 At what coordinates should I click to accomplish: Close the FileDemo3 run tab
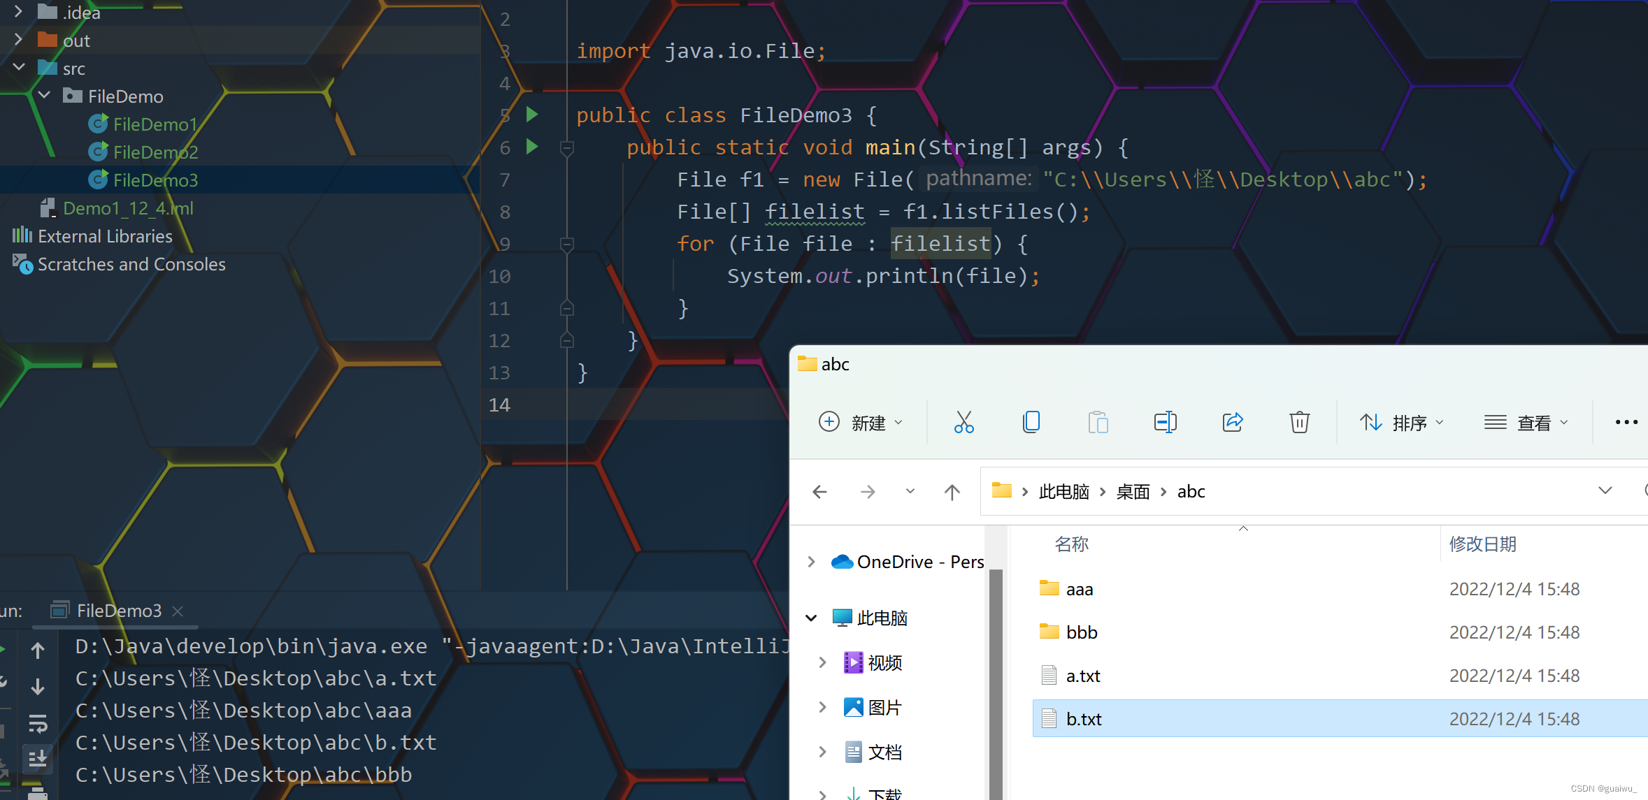(x=178, y=611)
